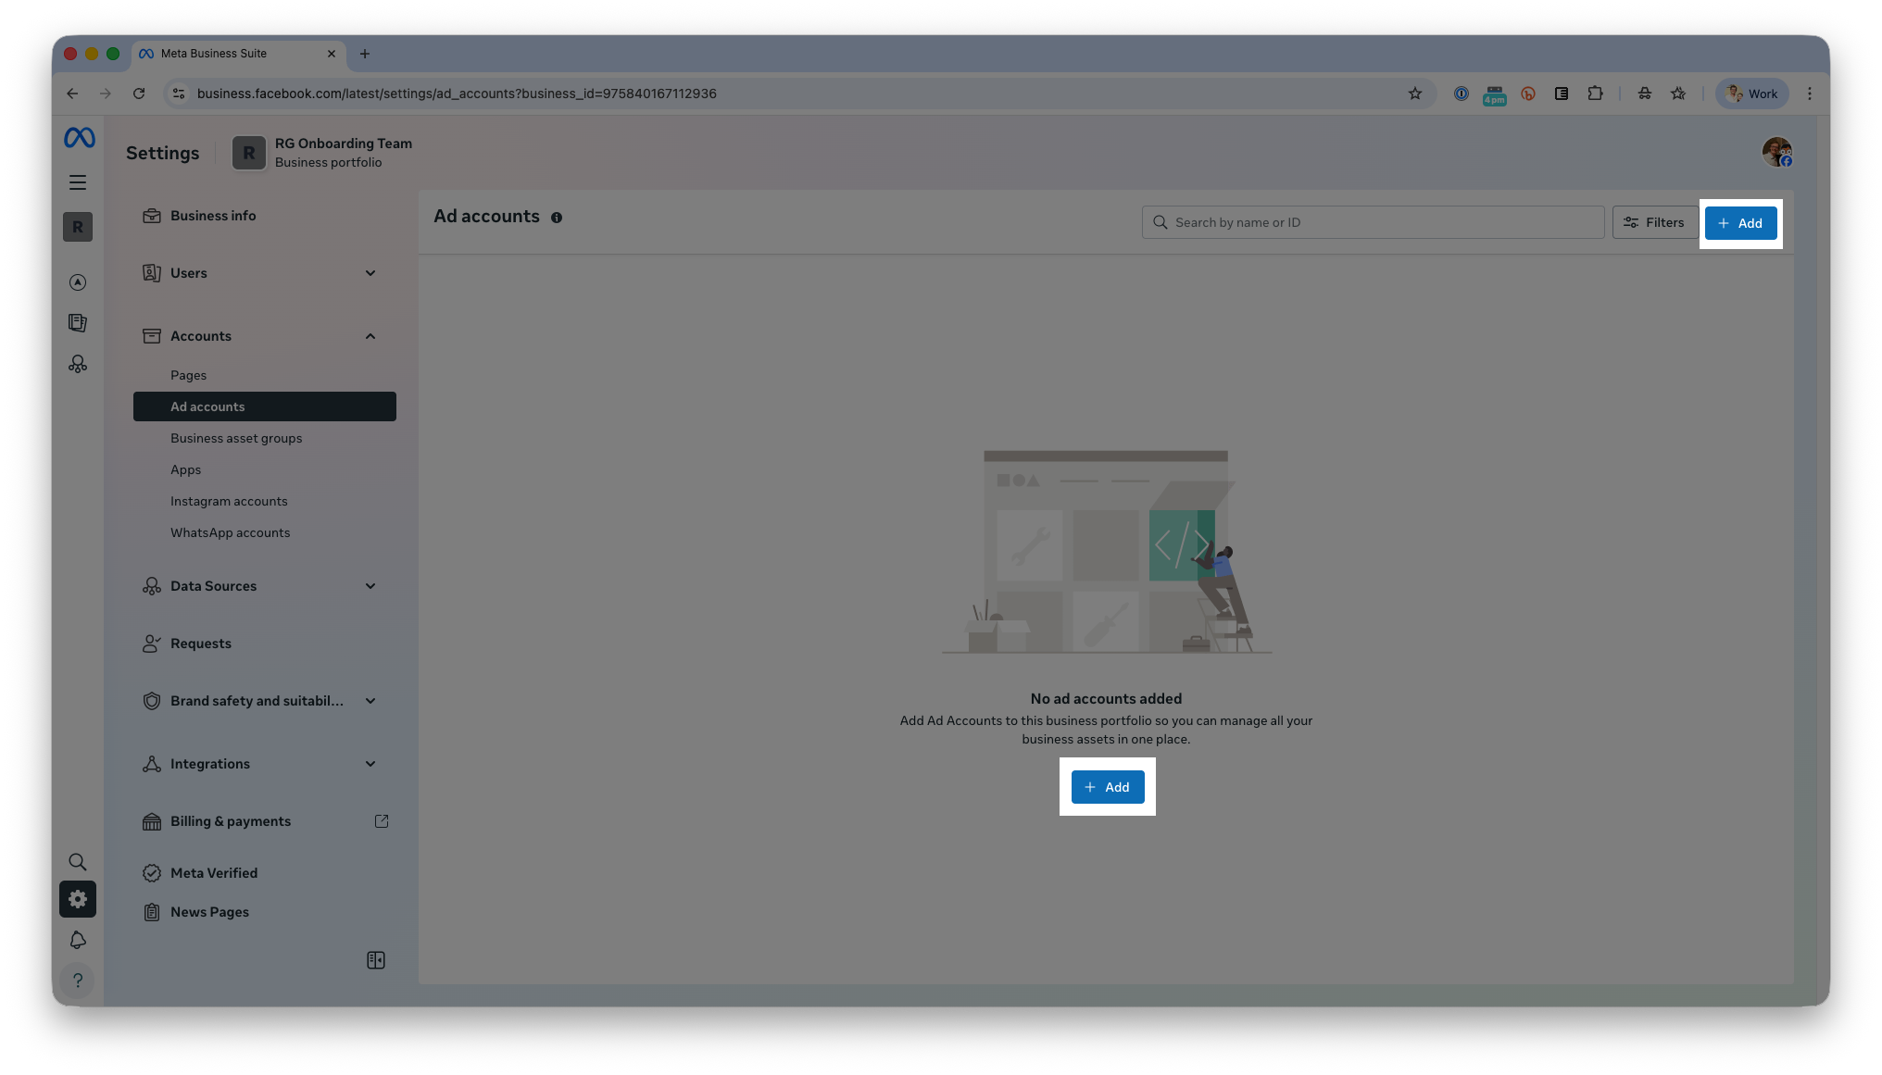Image resolution: width=1882 pixels, height=1075 pixels.
Task: Collapse the Accounts section
Action: (370, 336)
